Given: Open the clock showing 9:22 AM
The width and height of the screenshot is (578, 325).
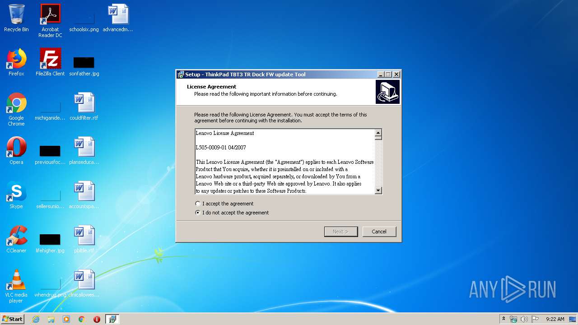Looking at the screenshot, I should coord(555,319).
